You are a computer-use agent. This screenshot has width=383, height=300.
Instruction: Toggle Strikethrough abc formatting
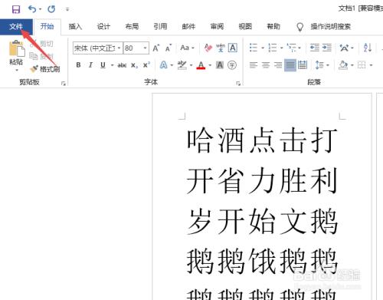(x=122, y=65)
